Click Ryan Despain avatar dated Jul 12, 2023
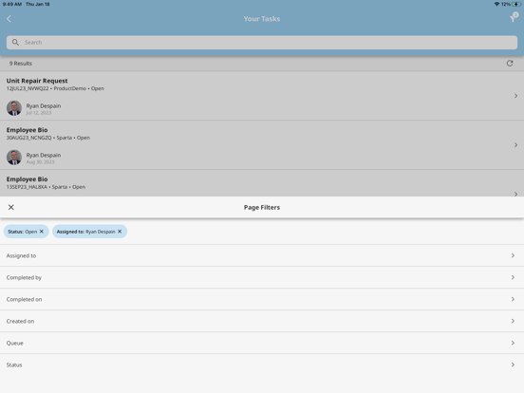The height and width of the screenshot is (393, 524). (x=14, y=108)
